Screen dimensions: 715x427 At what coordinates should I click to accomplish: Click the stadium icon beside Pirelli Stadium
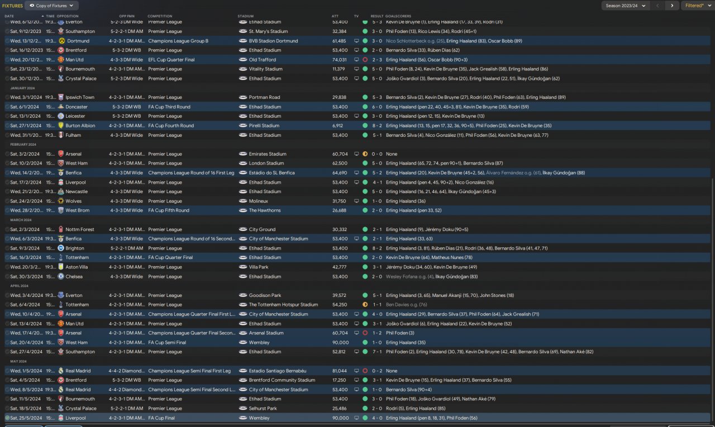(x=242, y=126)
